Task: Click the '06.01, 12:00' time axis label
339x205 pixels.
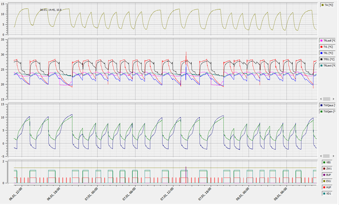Action: (16, 194)
